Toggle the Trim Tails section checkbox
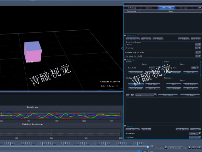This screenshot has height=152, width=202. (x=125, y=35)
